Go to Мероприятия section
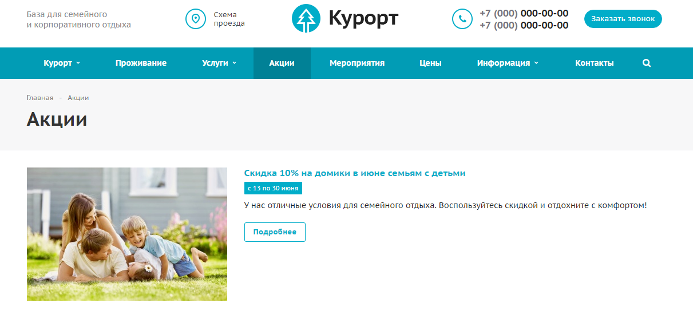Viewport: 693px width, 311px height. 357,63
